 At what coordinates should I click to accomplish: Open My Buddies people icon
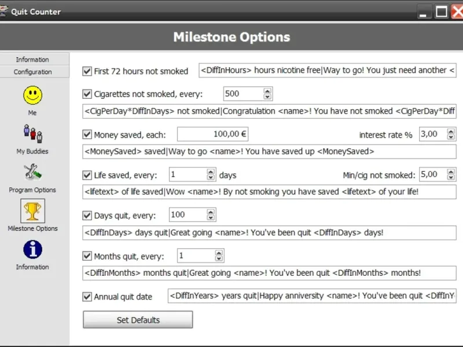coord(32,134)
